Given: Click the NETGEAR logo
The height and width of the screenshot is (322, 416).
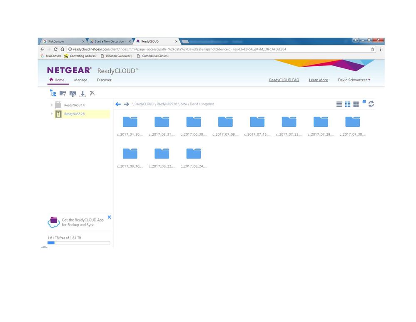Looking at the screenshot, I should tap(69, 70).
